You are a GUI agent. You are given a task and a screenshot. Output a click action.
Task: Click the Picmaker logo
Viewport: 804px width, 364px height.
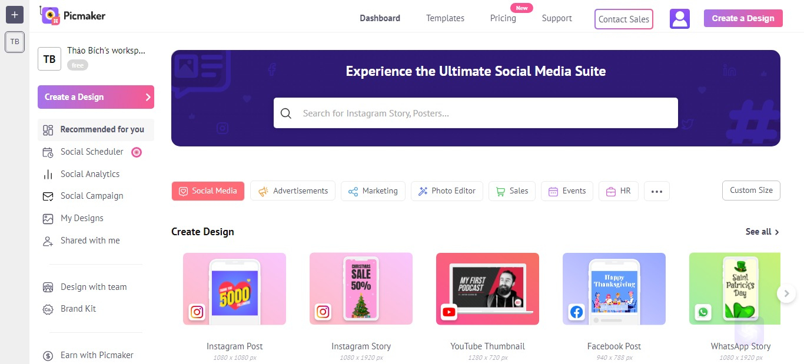click(x=73, y=16)
